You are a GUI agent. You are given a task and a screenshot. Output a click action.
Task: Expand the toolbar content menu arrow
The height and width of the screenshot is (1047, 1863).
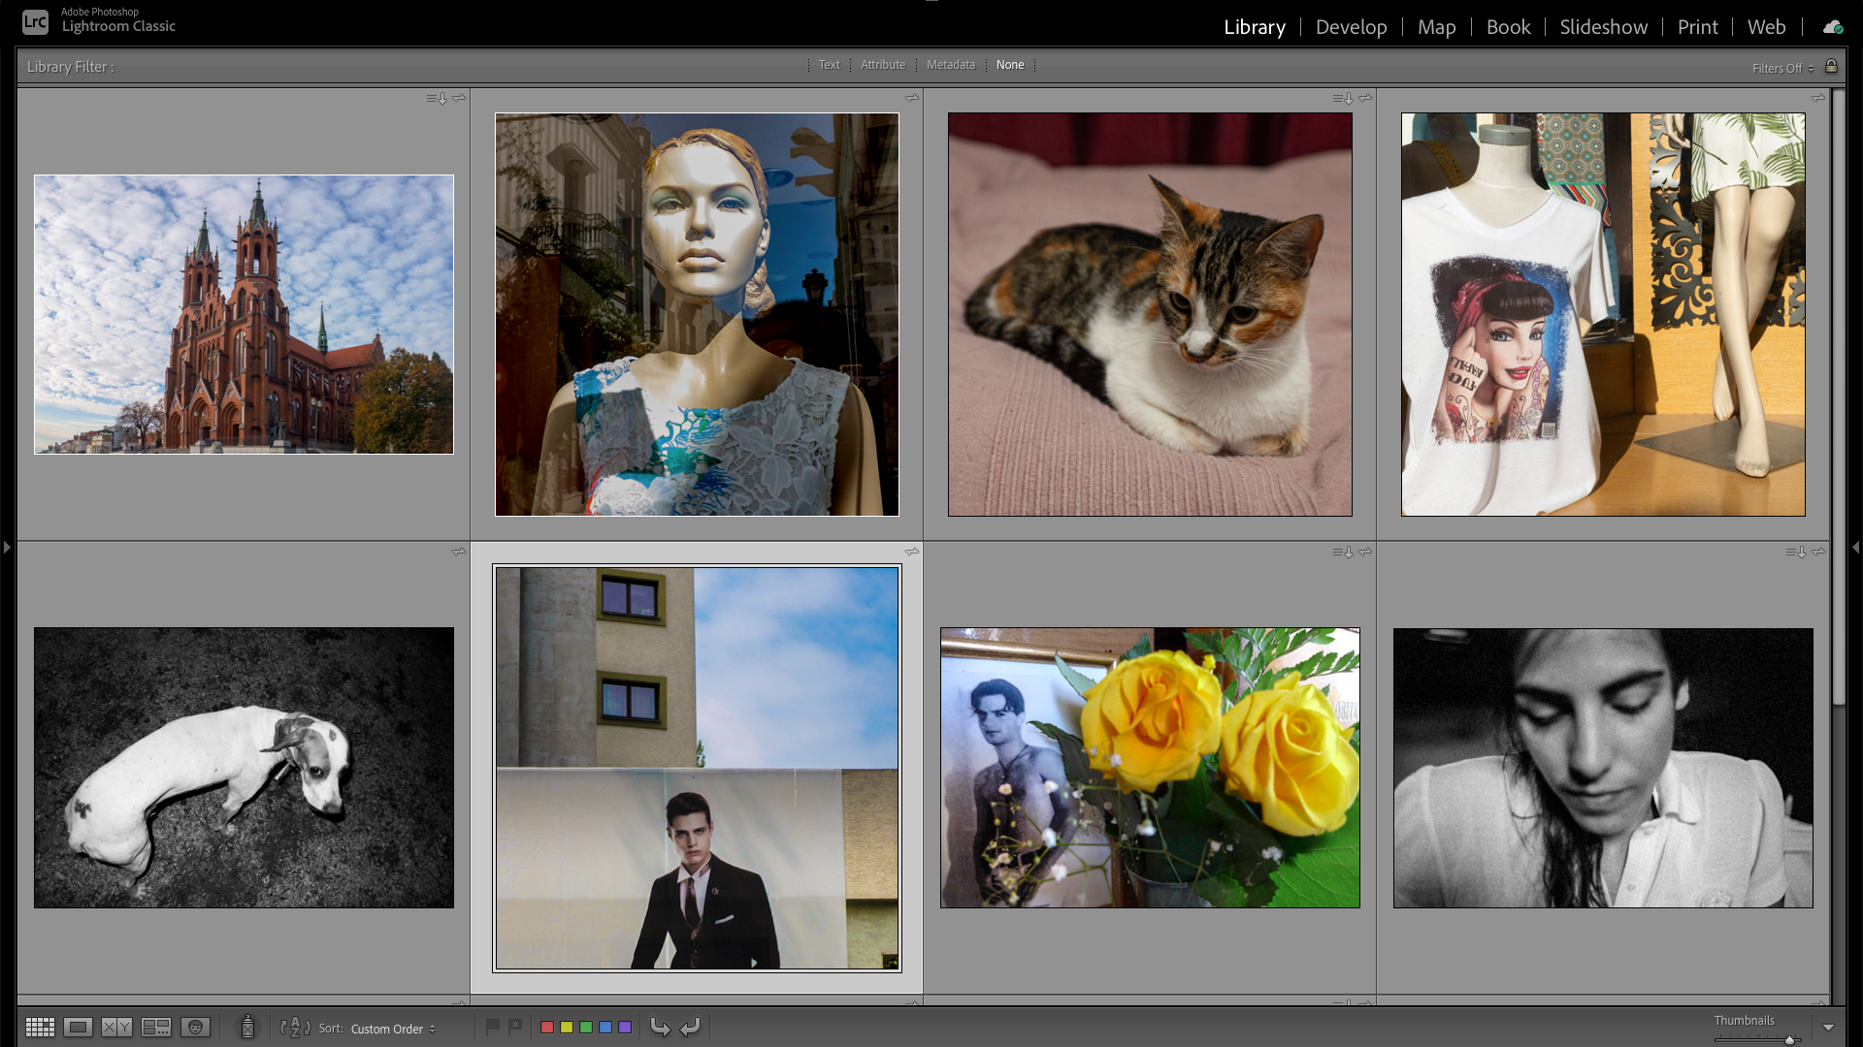coord(1828,1028)
